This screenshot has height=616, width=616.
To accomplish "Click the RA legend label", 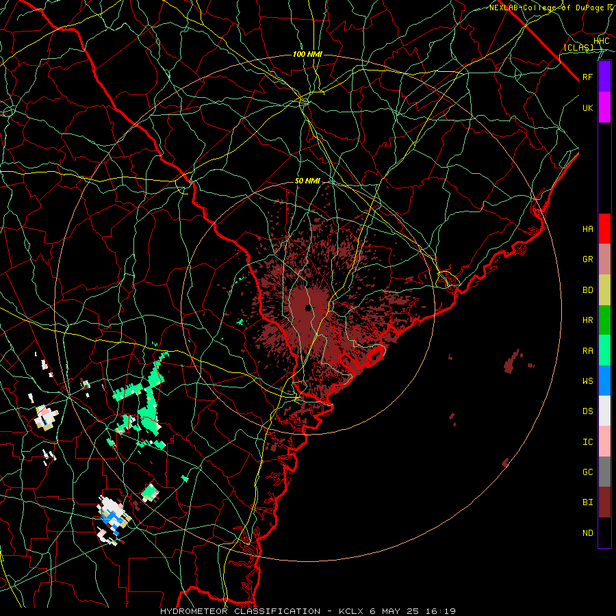I will tap(587, 351).
